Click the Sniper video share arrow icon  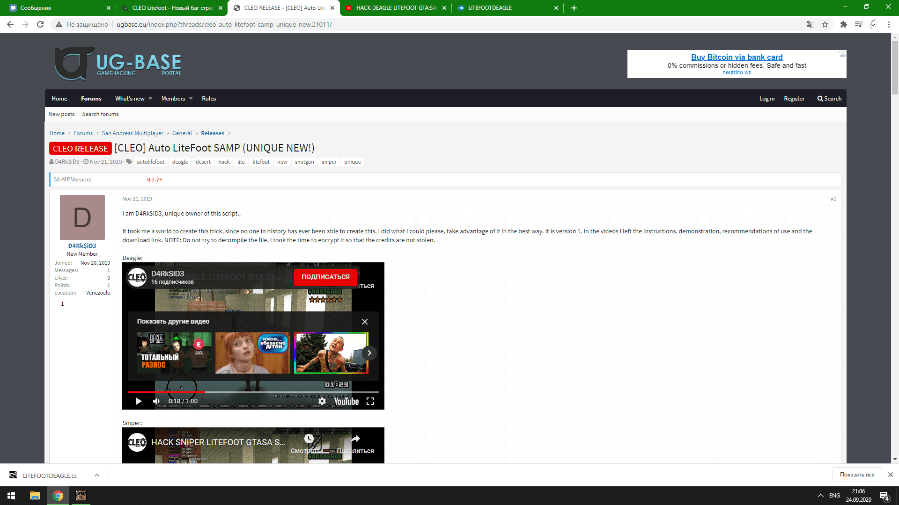coord(356,439)
